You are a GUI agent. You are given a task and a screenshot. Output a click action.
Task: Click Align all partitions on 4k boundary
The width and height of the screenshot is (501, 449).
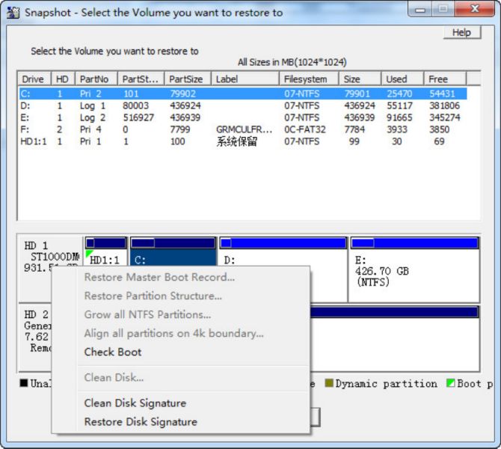(x=173, y=333)
